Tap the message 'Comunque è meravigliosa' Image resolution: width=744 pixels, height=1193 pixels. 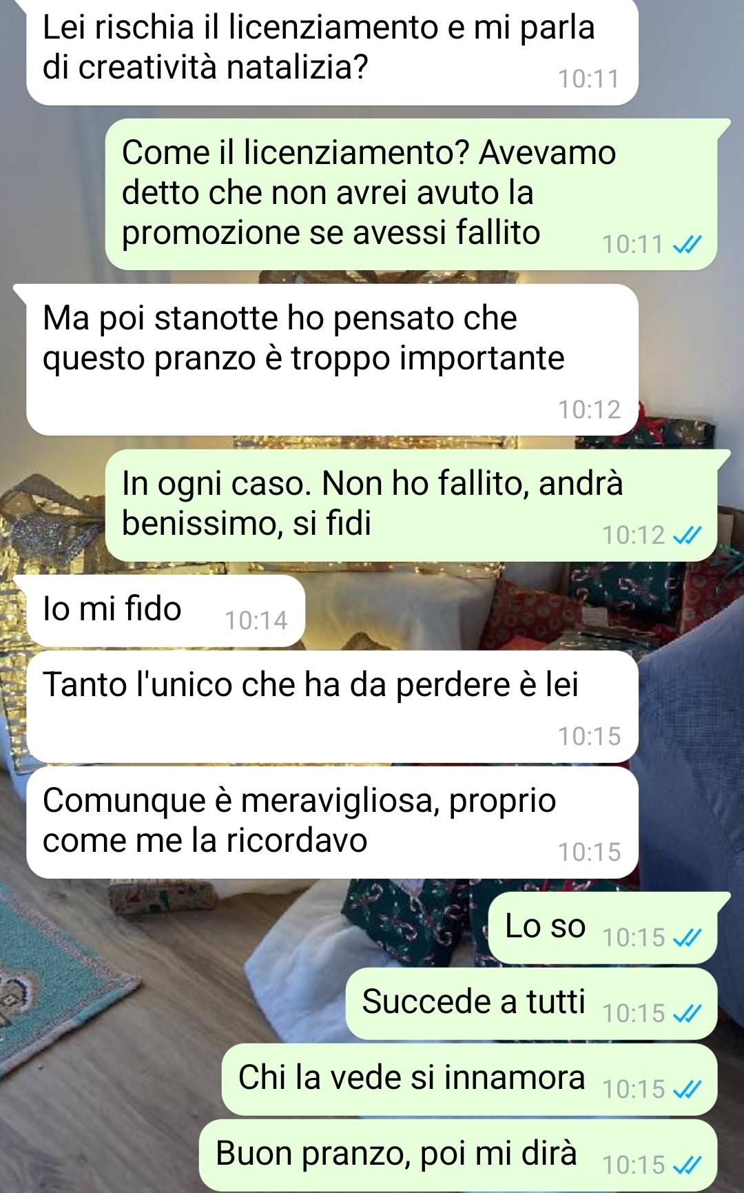[x=332, y=822]
